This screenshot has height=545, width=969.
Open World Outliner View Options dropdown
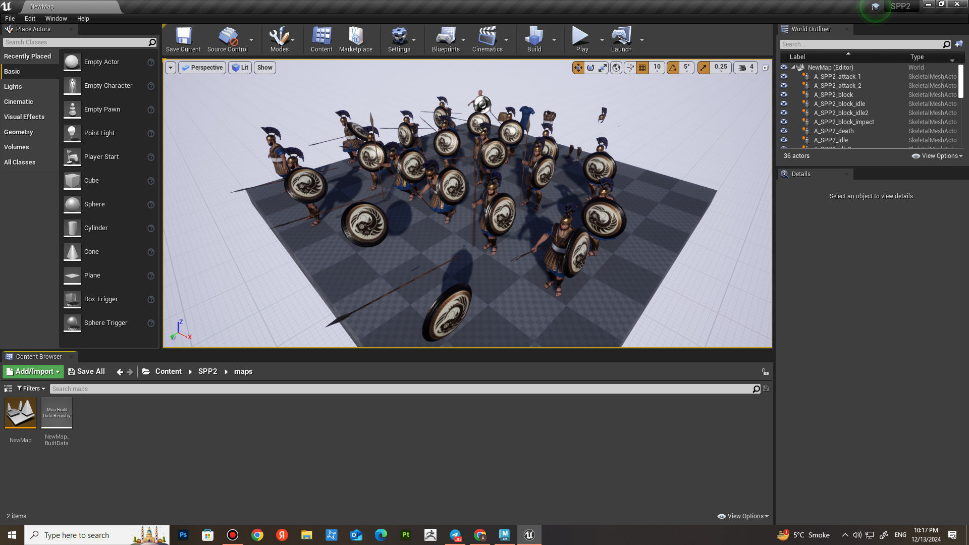click(938, 156)
